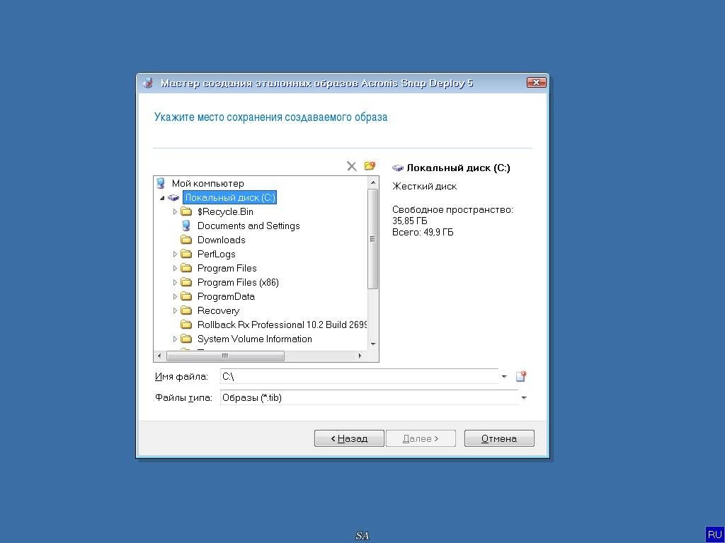
Task: Close the Acronis Snap Deploy wizard window
Action: pos(537,83)
